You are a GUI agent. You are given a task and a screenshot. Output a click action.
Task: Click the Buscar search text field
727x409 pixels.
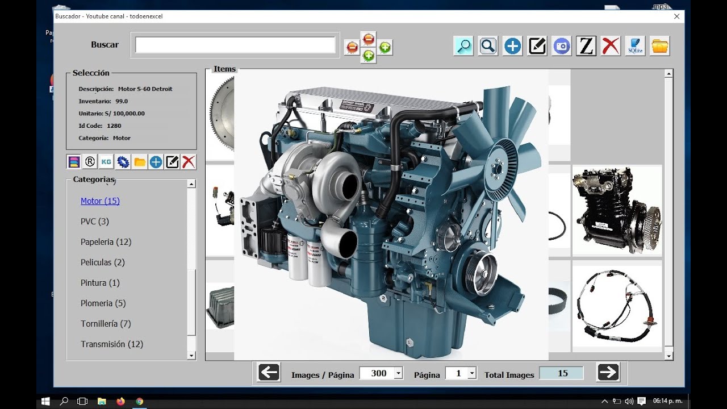[x=235, y=45]
